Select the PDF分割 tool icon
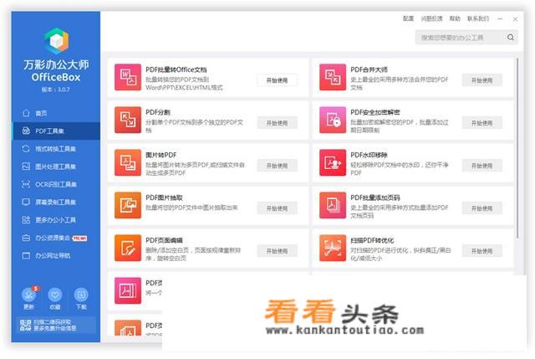535x359 pixels. coord(128,120)
